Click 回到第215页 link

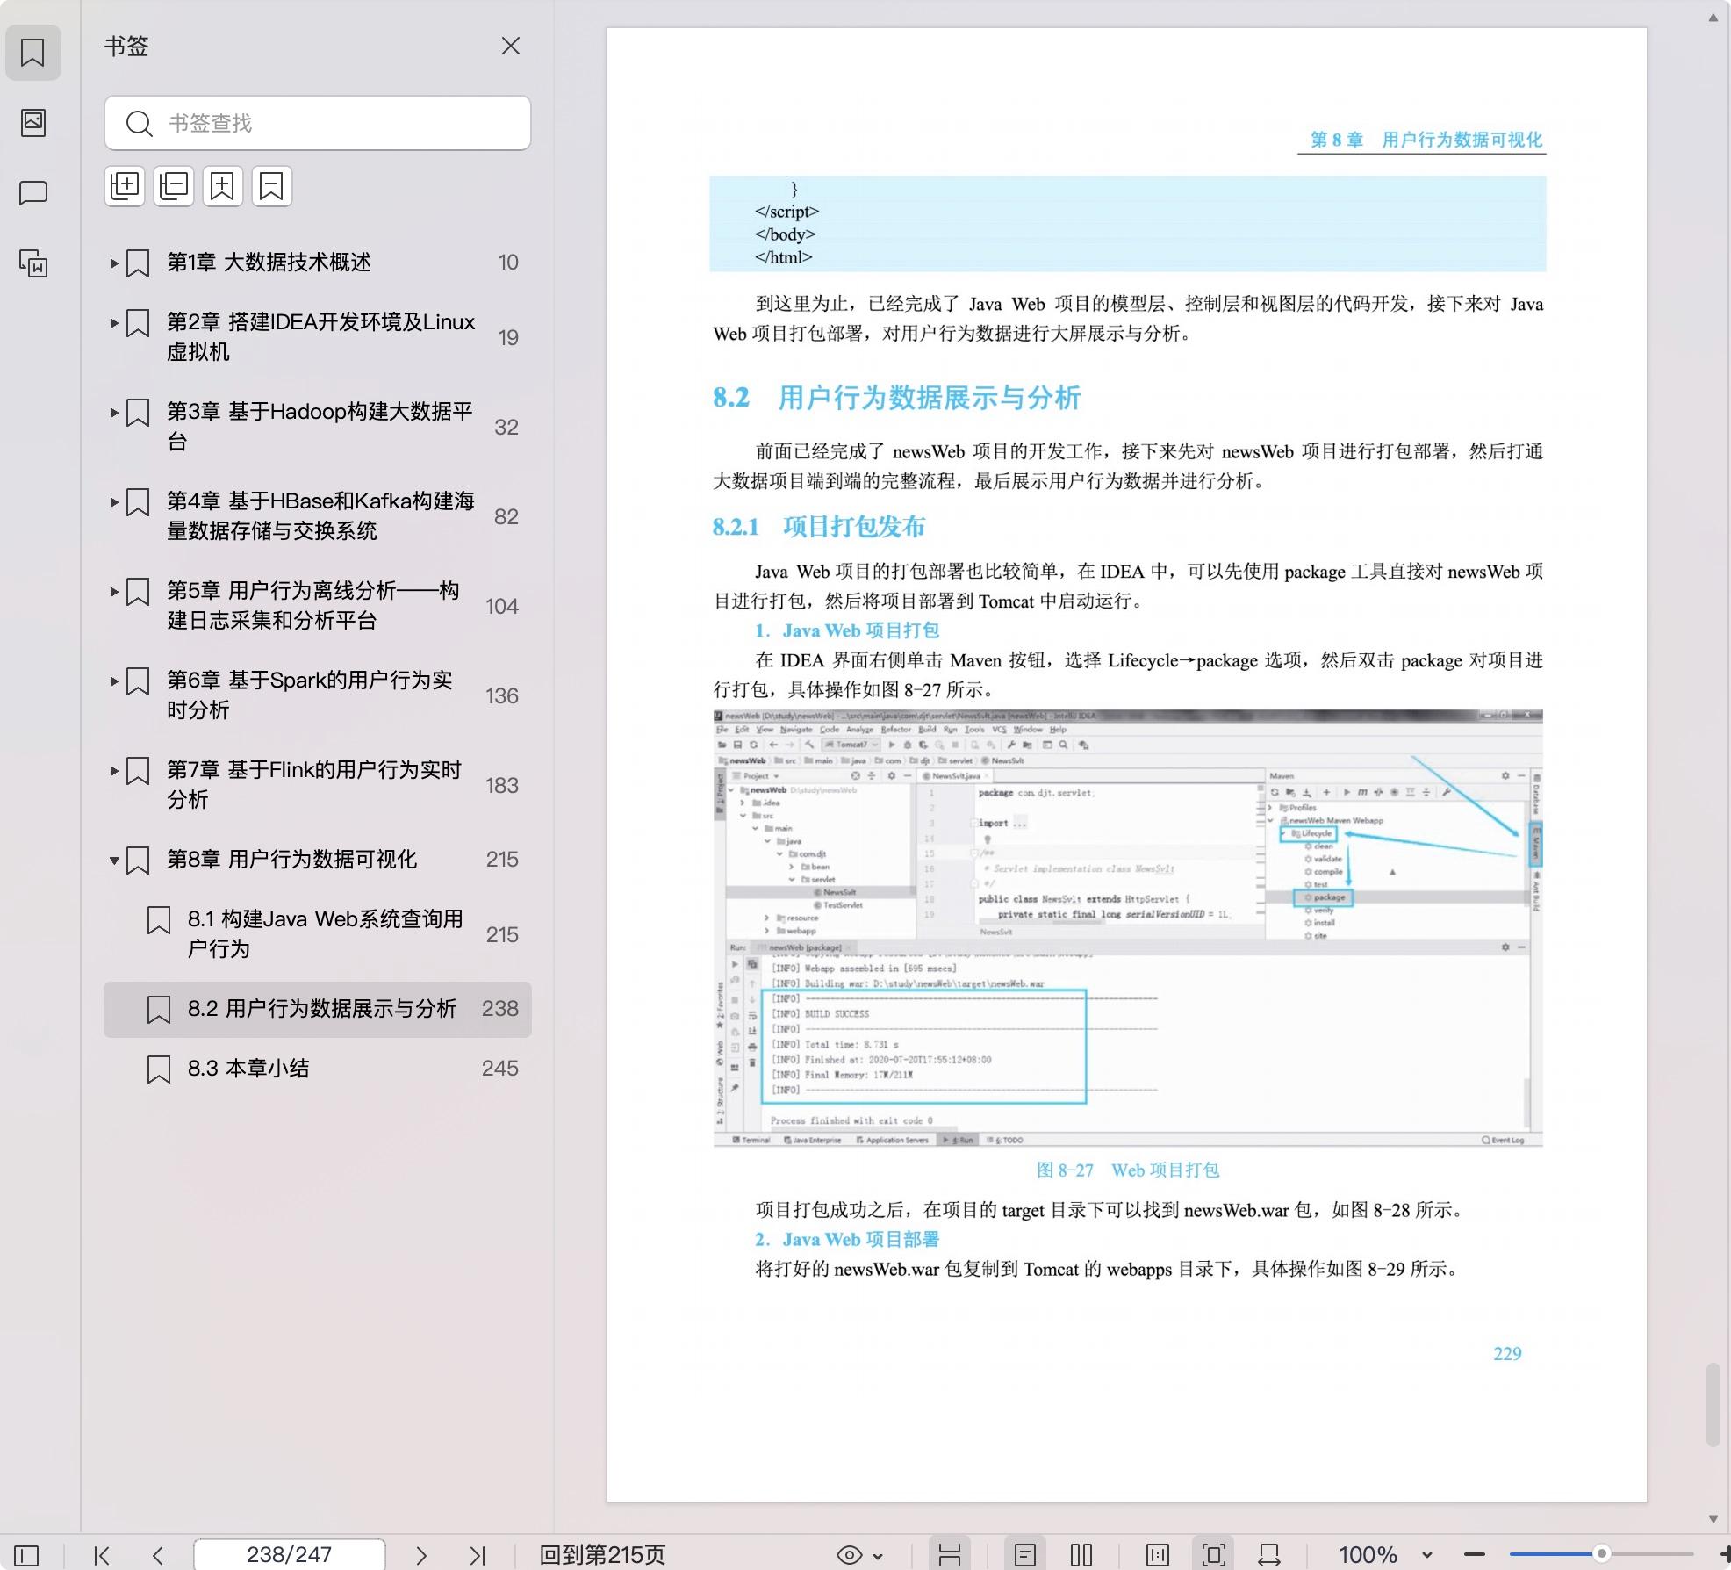(602, 1555)
